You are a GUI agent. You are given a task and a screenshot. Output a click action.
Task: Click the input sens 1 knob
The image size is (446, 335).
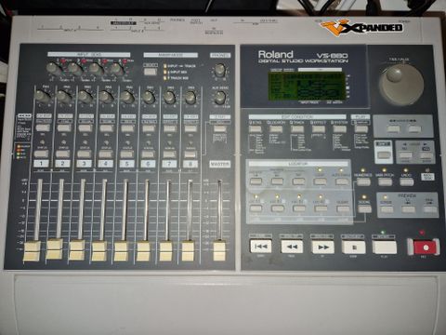point(54,68)
